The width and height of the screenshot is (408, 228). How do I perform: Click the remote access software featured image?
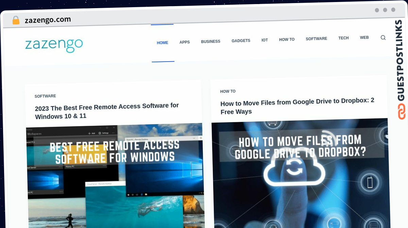click(115, 176)
